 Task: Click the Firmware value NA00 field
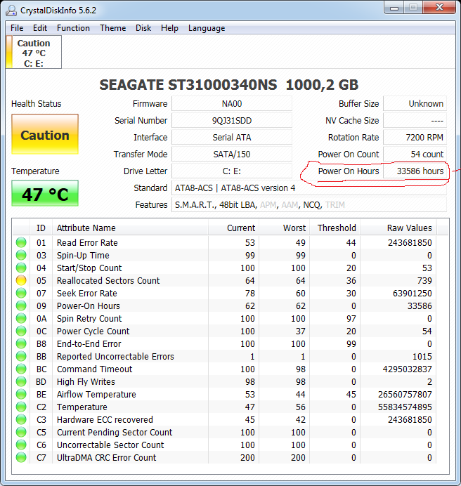pos(232,103)
